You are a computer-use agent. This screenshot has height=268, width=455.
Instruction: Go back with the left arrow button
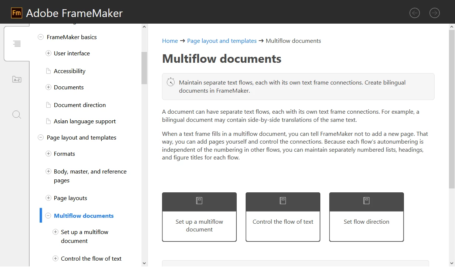(415, 13)
